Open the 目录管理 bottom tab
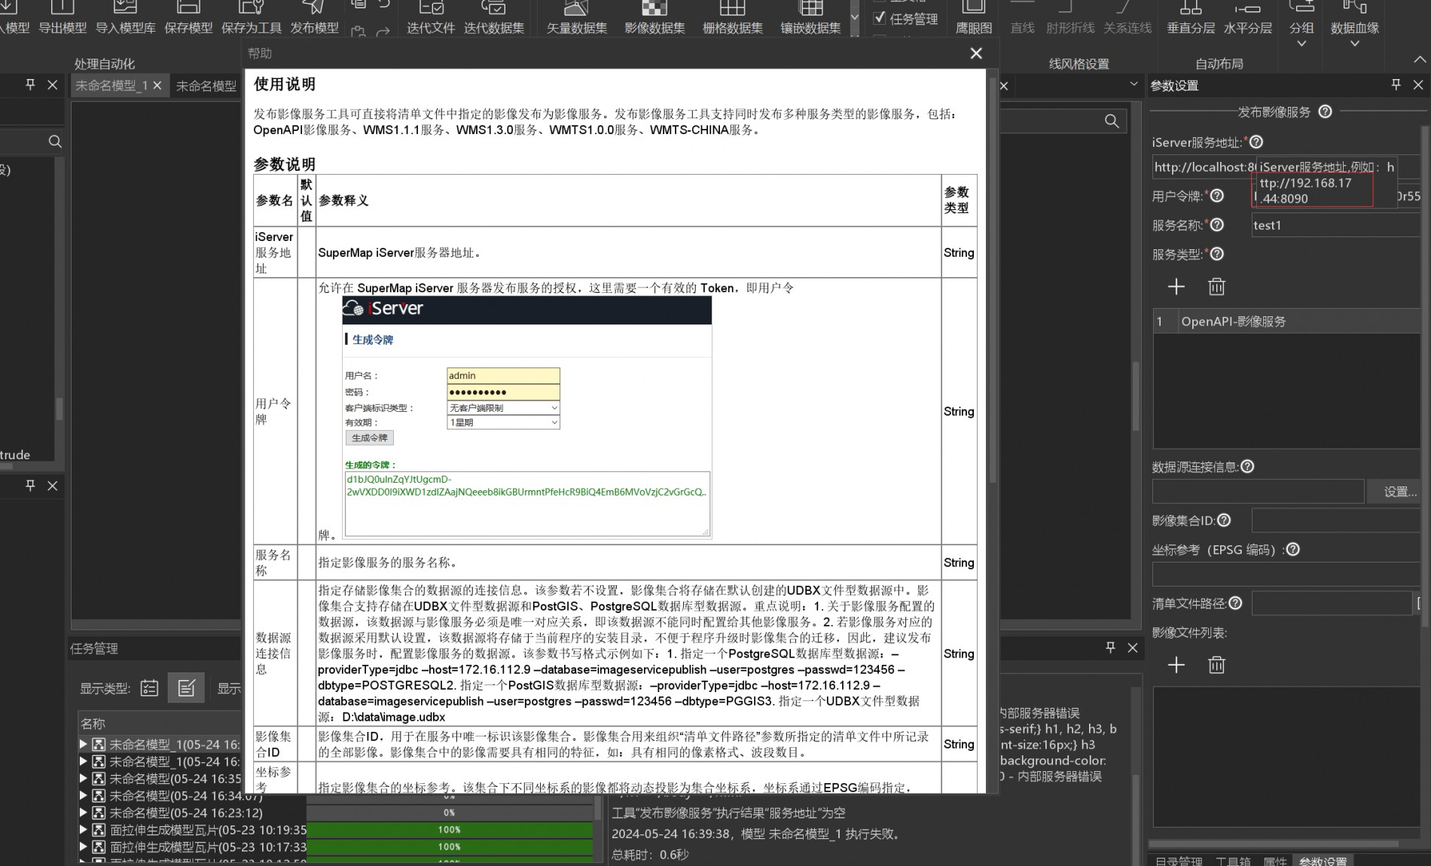The image size is (1431, 866). pyautogui.click(x=1179, y=861)
